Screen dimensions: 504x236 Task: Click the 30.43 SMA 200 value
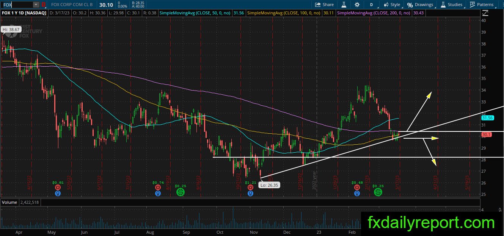click(x=418, y=13)
